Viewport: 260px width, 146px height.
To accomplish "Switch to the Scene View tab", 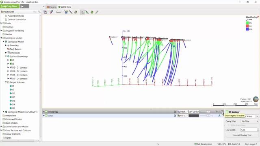I will click(65, 7).
